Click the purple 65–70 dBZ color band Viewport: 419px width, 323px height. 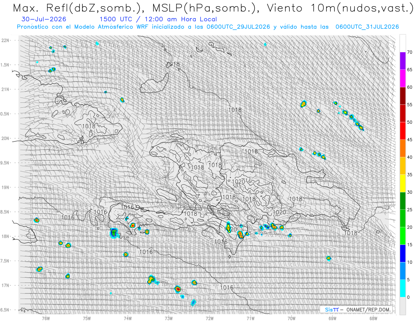[403, 61]
